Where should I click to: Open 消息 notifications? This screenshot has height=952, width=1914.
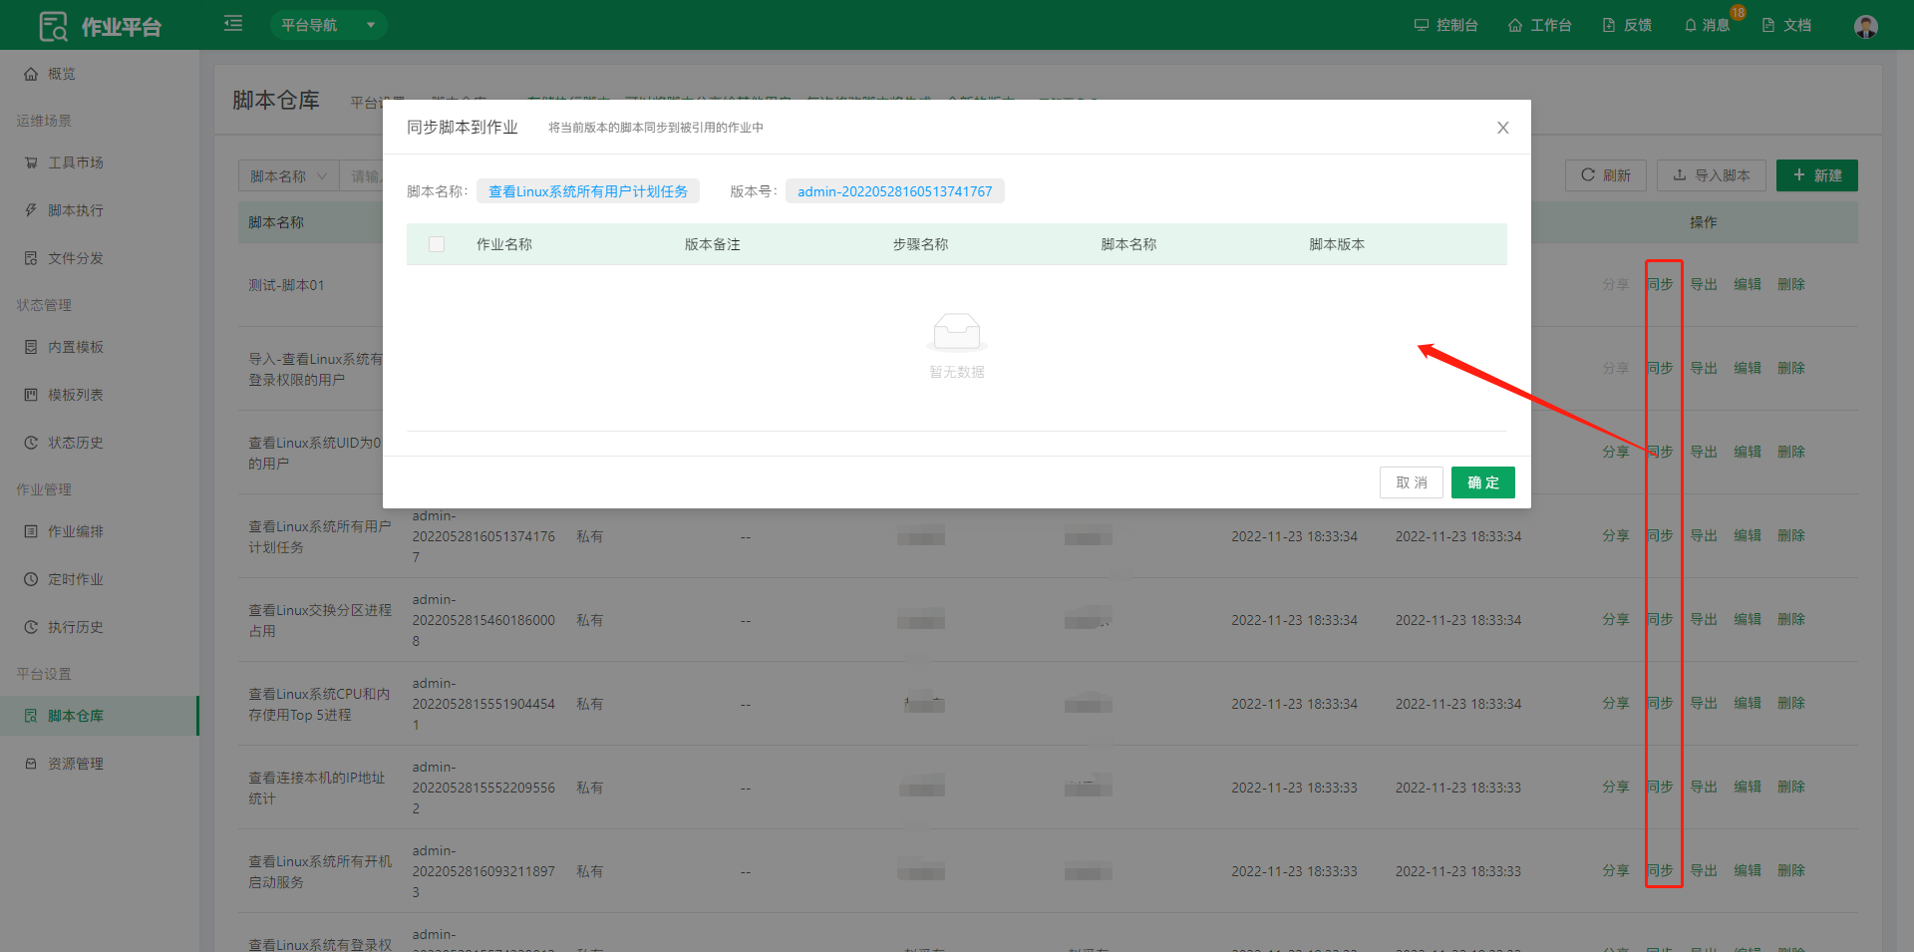[1707, 25]
